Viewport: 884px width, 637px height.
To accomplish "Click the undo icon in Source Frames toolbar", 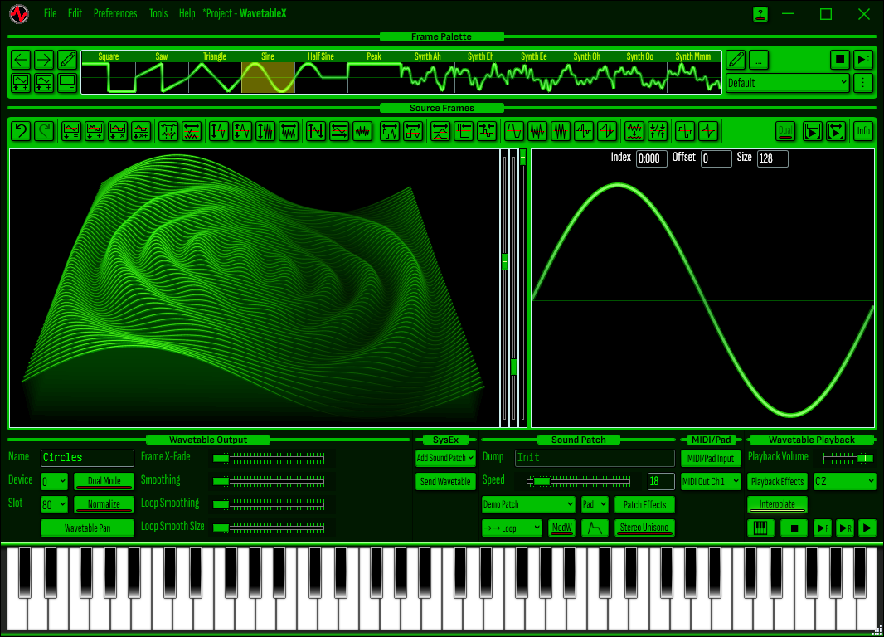I will 21,131.
